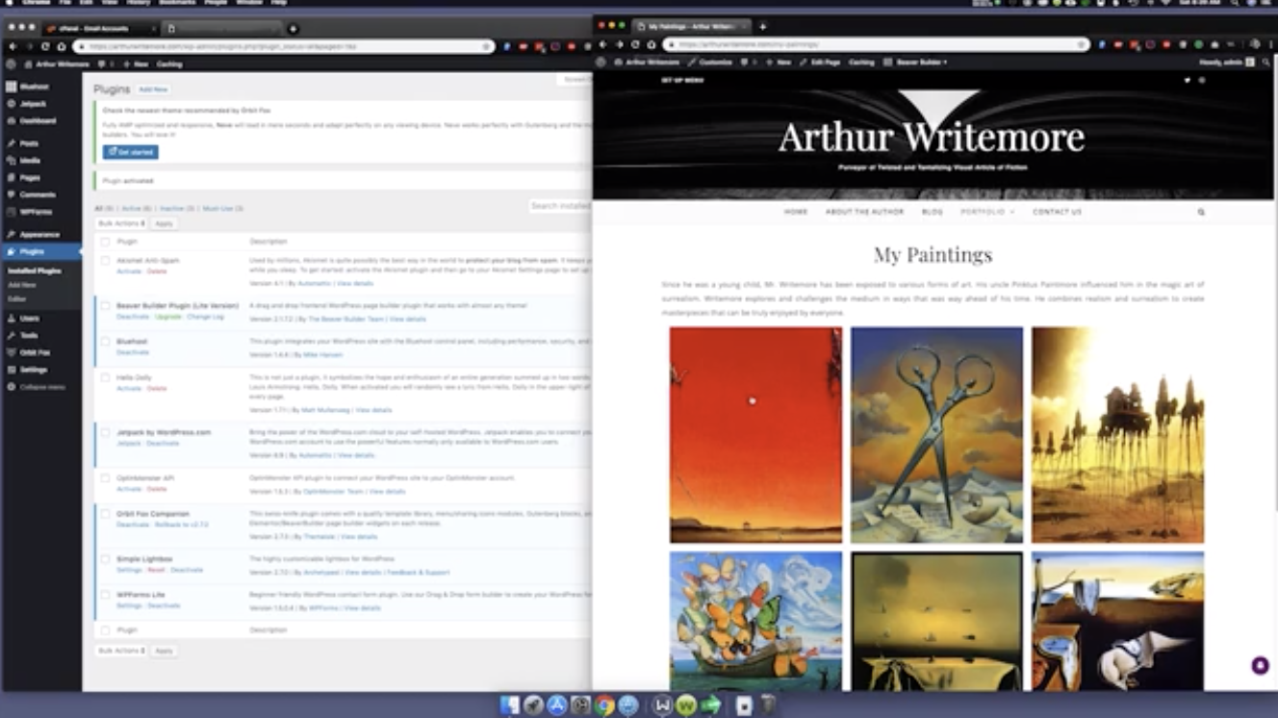Check the OptinMonster API checkbox
The width and height of the screenshot is (1278, 718).
coord(106,477)
